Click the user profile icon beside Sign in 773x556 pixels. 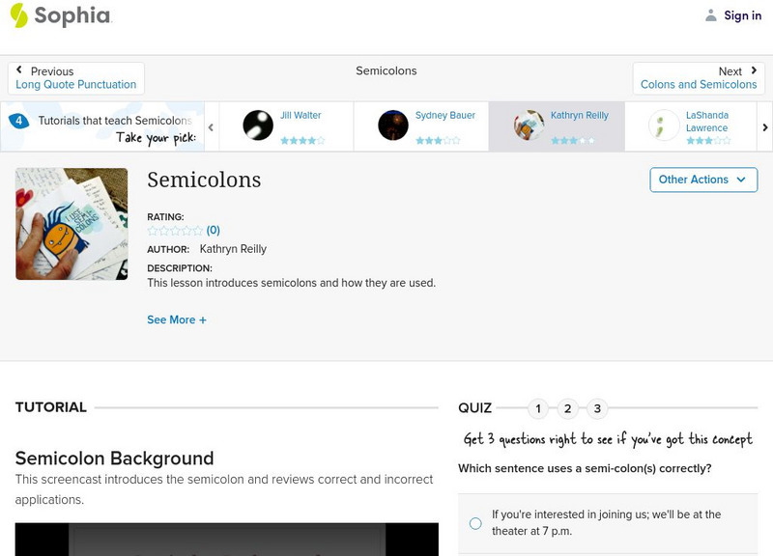pyautogui.click(x=711, y=15)
